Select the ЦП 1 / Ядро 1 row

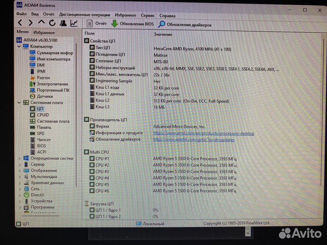pyautogui.click(x=124, y=210)
